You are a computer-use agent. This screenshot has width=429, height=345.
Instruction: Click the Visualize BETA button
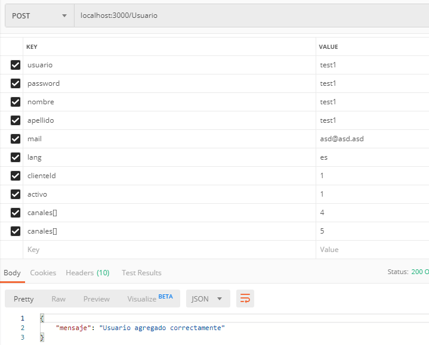pyautogui.click(x=149, y=299)
